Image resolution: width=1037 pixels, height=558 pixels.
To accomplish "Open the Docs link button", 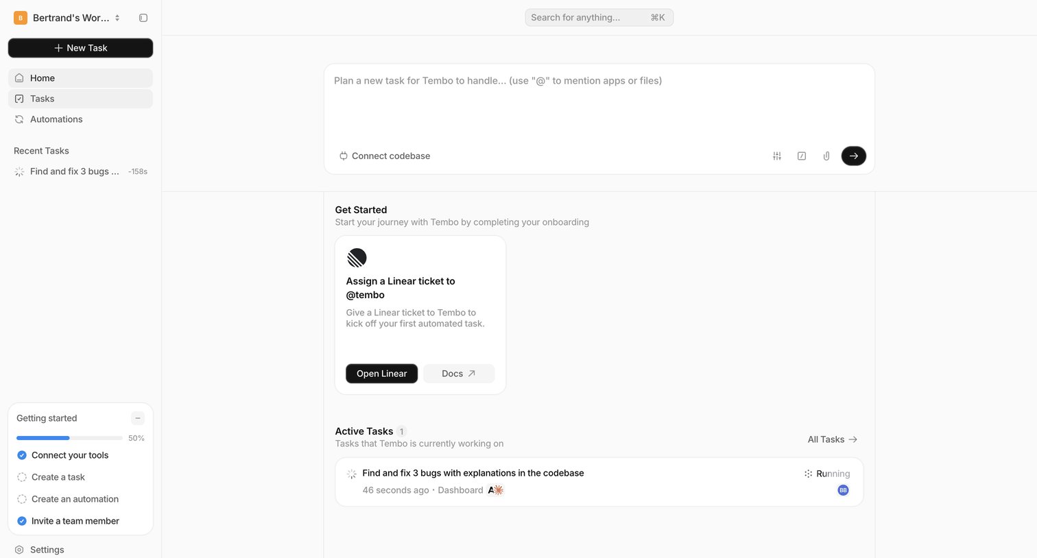I will (x=458, y=374).
